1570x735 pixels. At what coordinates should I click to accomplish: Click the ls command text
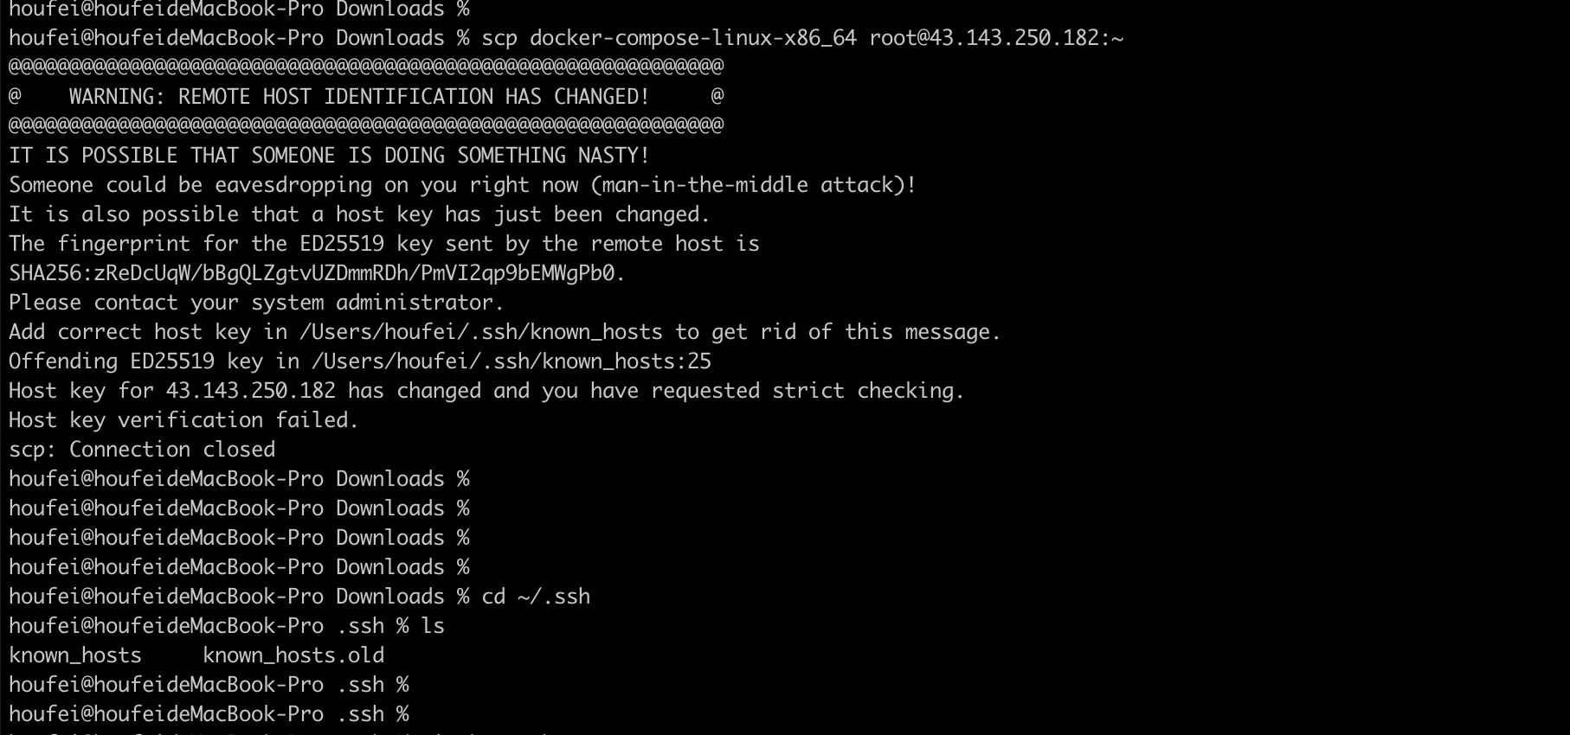433,626
